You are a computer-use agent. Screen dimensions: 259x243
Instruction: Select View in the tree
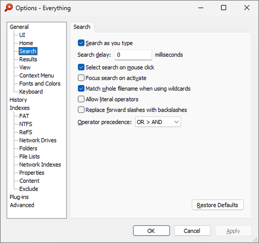click(25, 67)
